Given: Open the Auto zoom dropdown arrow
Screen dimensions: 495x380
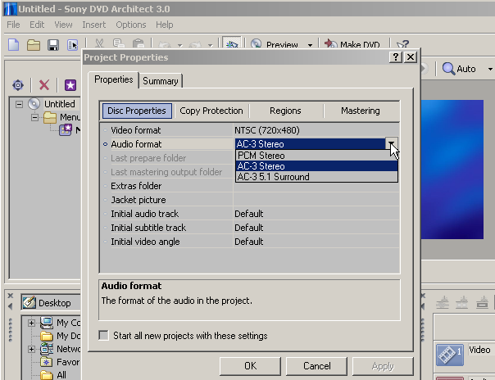Looking at the screenshot, I should click(x=490, y=69).
